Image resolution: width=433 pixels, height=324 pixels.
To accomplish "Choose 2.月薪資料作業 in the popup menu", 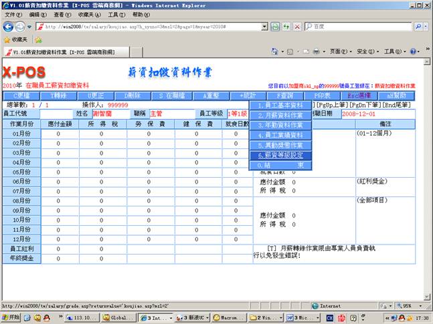I will (x=280, y=115).
